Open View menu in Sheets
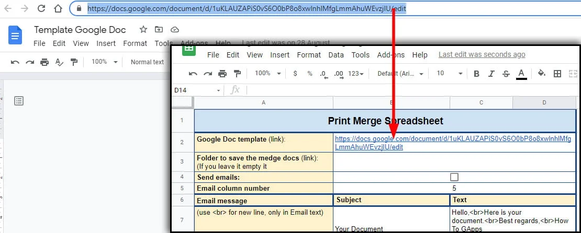The height and width of the screenshot is (233, 581). click(254, 55)
